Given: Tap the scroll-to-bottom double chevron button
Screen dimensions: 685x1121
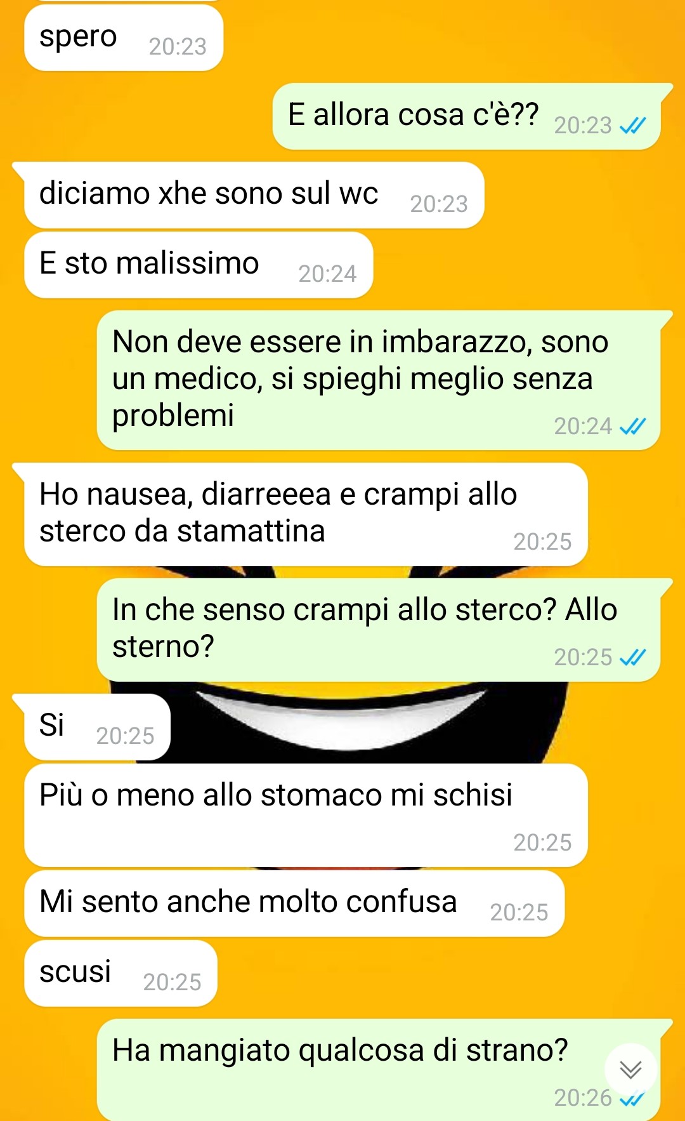Looking at the screenshot, I should [x=630, y=1070].
